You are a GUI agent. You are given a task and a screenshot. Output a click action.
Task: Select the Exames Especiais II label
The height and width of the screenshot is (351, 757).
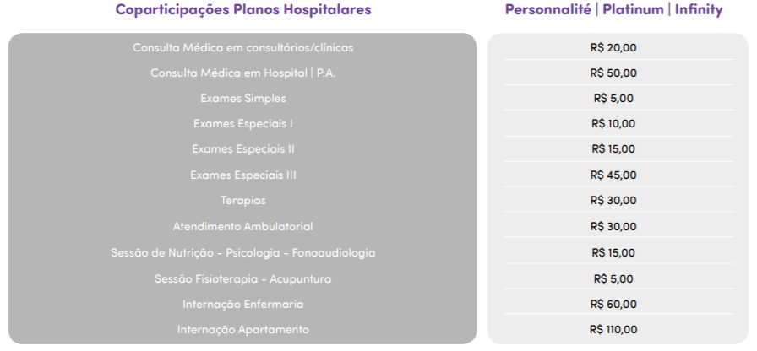[x=242, y=149]
